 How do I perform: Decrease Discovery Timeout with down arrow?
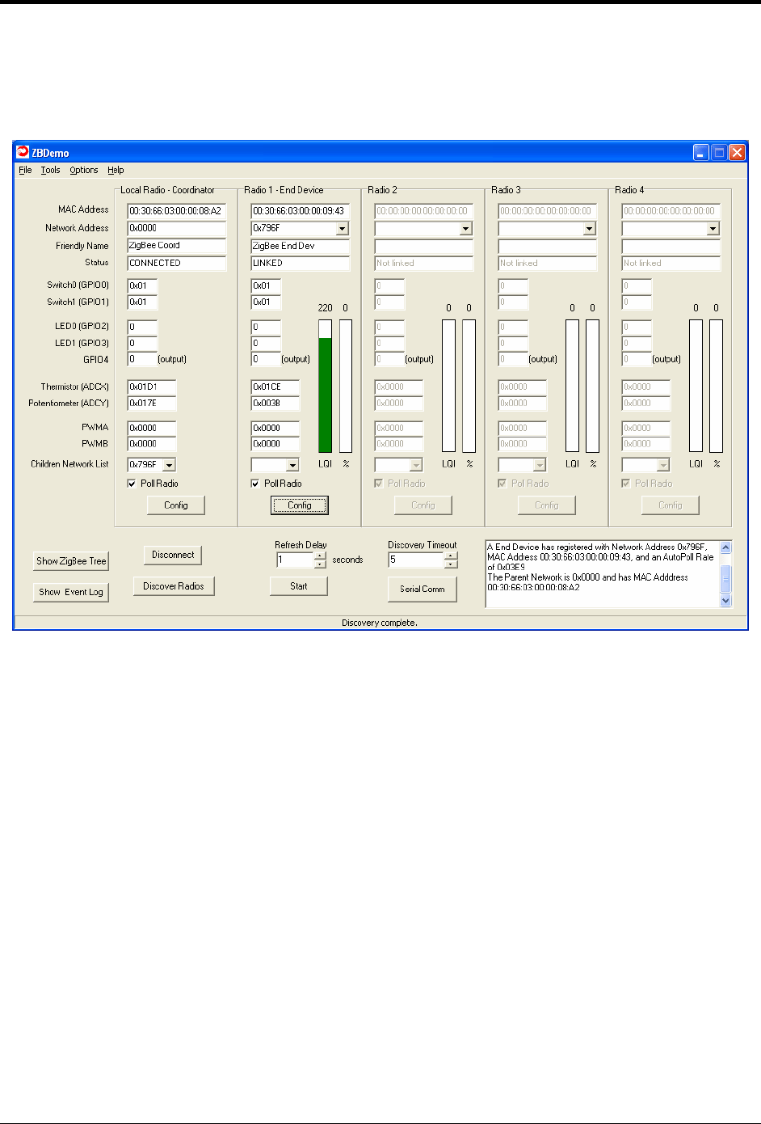coord(452,564)
